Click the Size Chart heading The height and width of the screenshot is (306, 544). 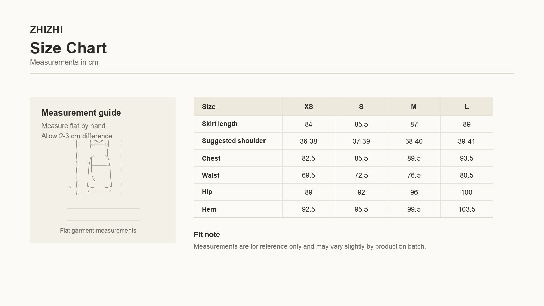[68, 48]
